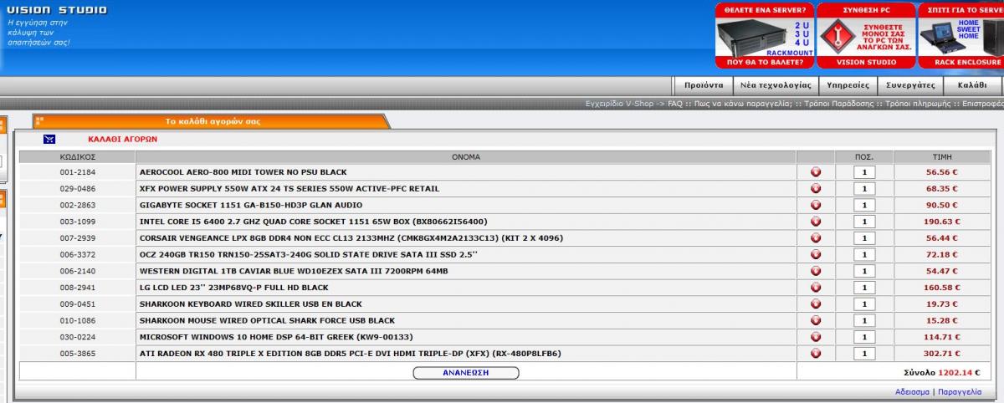Remove the LG LCD LED 23'' monitor
This screenshot has height=403, width=1004.
(816, 288)
